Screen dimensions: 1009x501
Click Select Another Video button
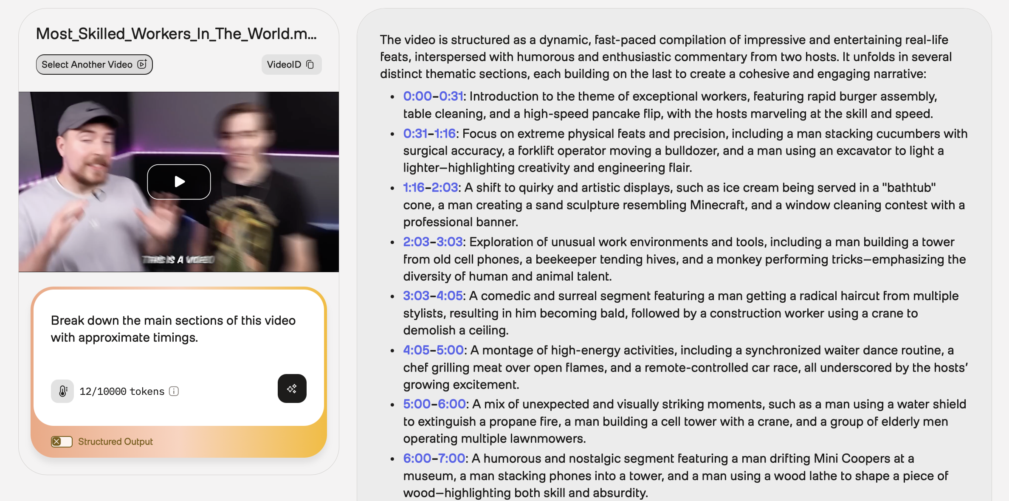click(94, 65)
